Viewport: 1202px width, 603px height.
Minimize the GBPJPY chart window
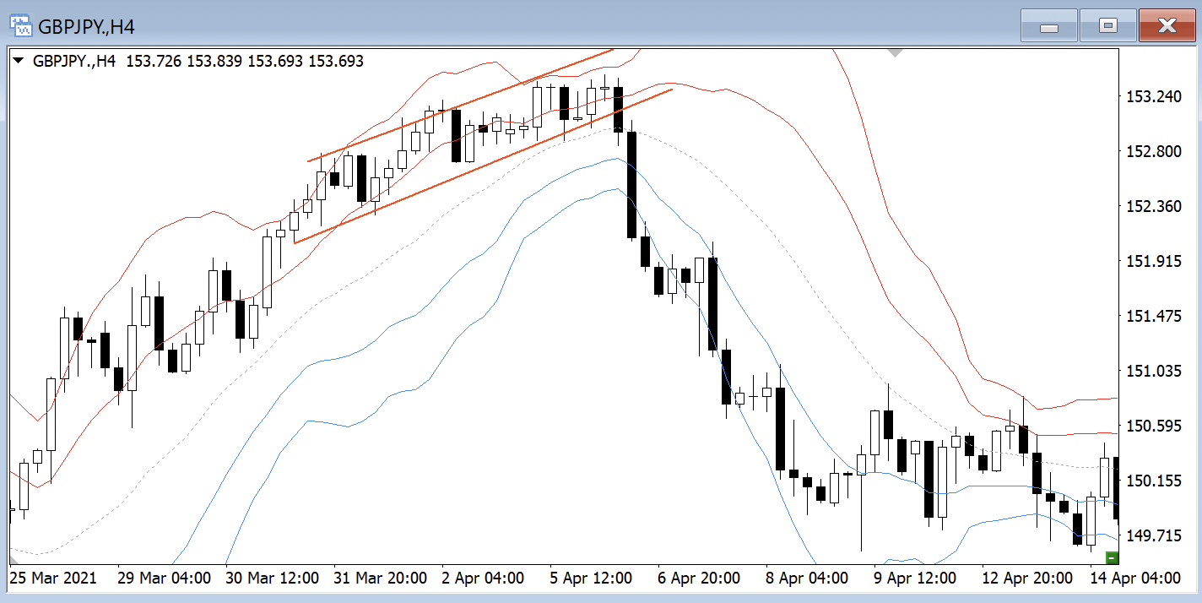pos(1049,26)
